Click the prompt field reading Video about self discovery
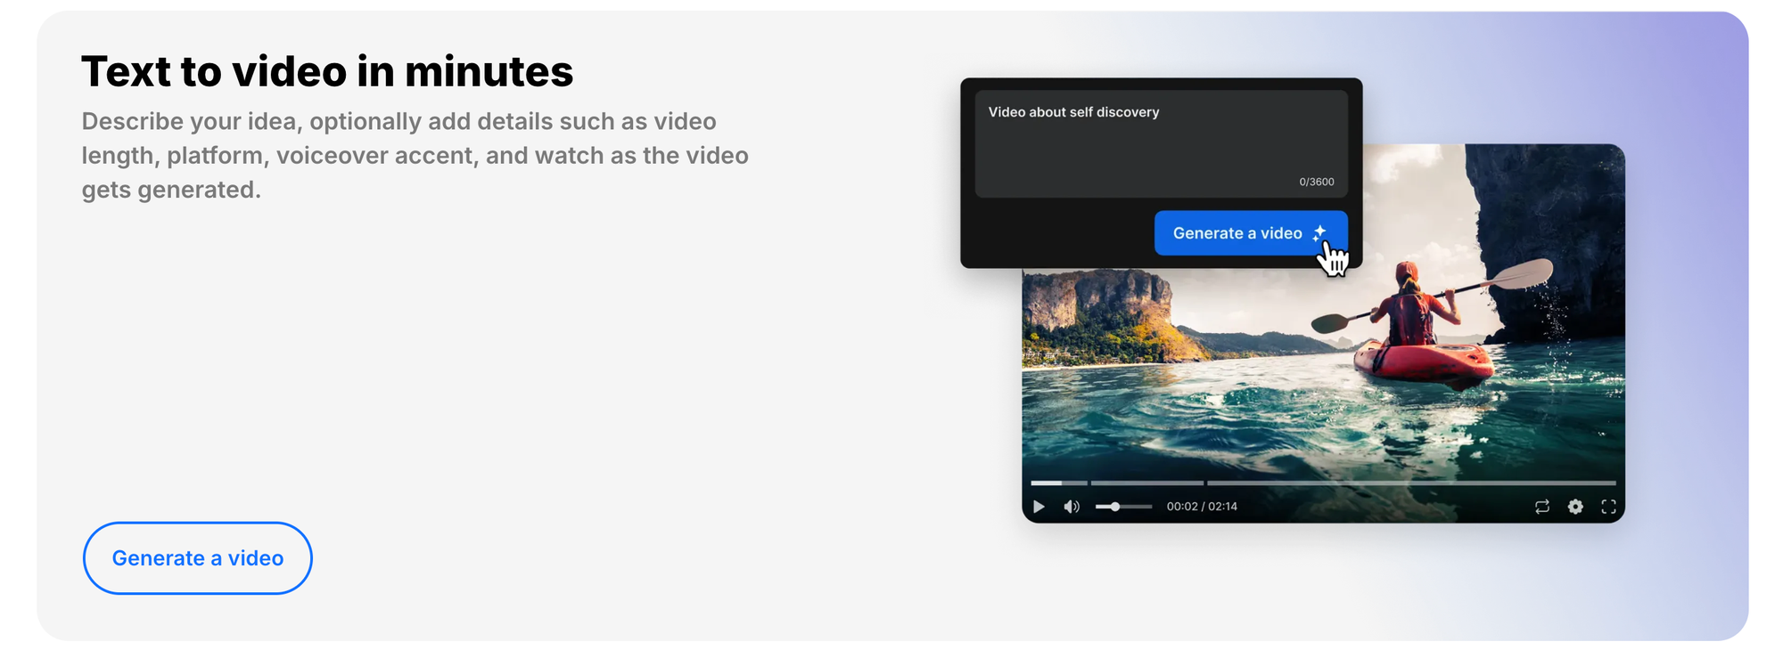The height and width of the screenshot is (666, 1783). [1161, 143]
